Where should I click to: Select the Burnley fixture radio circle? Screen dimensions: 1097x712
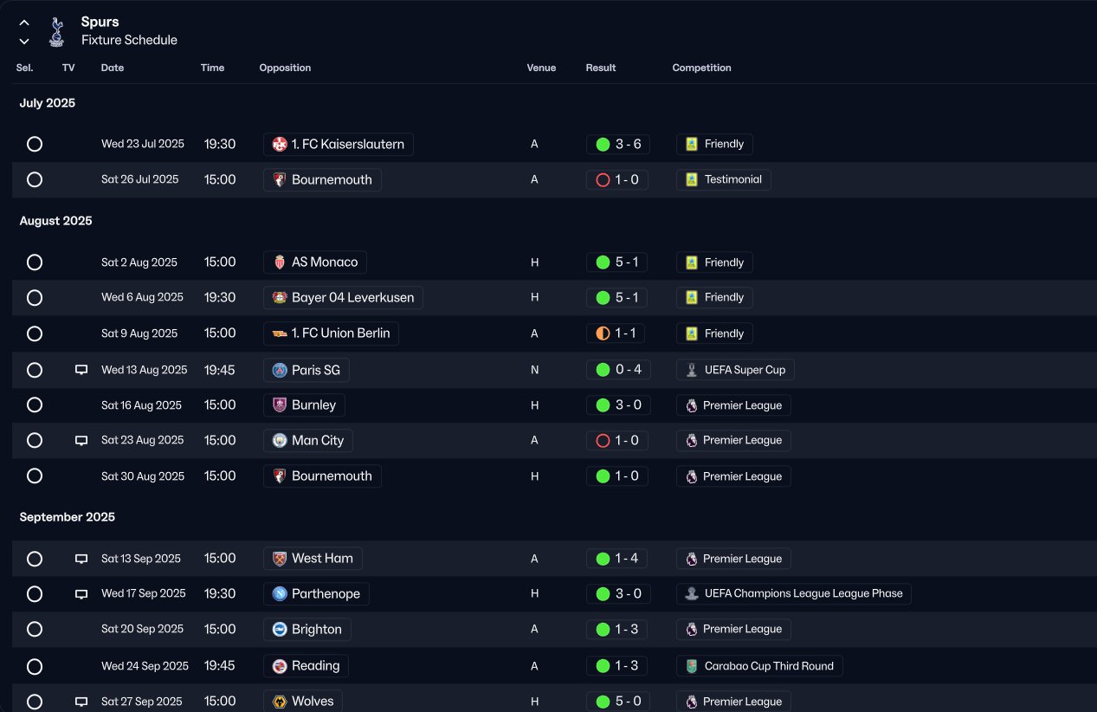35,405
